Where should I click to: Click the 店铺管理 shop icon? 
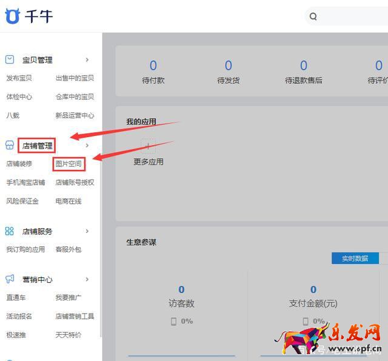point(10,146)
